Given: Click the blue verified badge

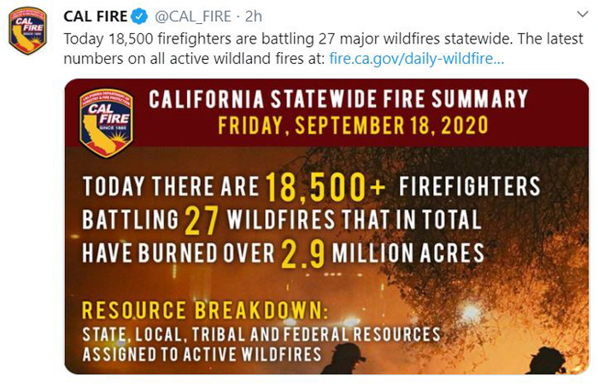Looking at the screenshot, I should pos(139,16).
